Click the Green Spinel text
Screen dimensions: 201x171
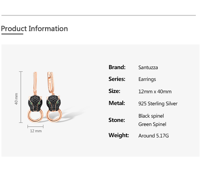(x=152, y=124)
